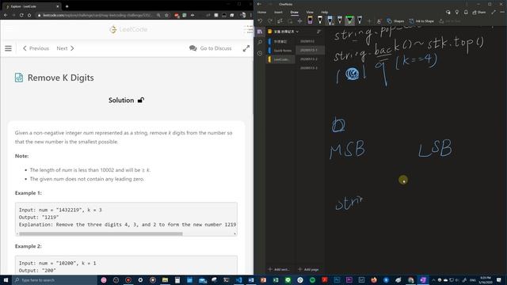This screenshot has width=507, height=285.
Task: Undo last stroke in OneNote
Action: (x=261, y=21)
